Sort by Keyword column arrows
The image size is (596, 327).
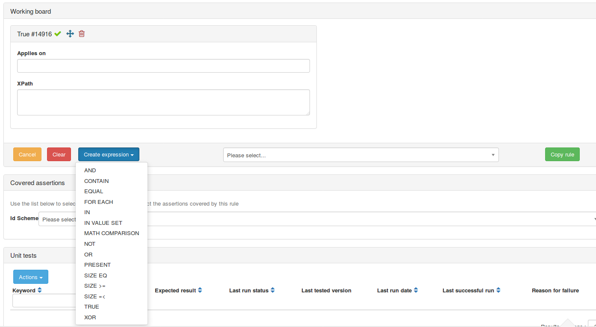pos(40,290)
